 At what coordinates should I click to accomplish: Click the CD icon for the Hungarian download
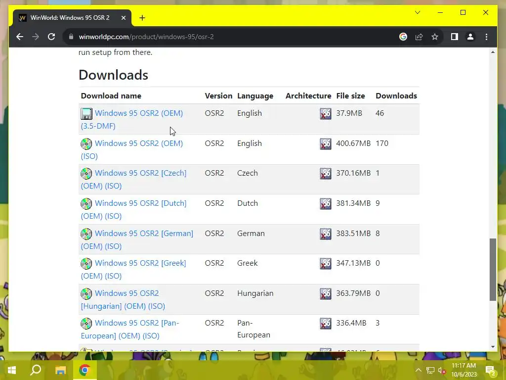(86, 294)
